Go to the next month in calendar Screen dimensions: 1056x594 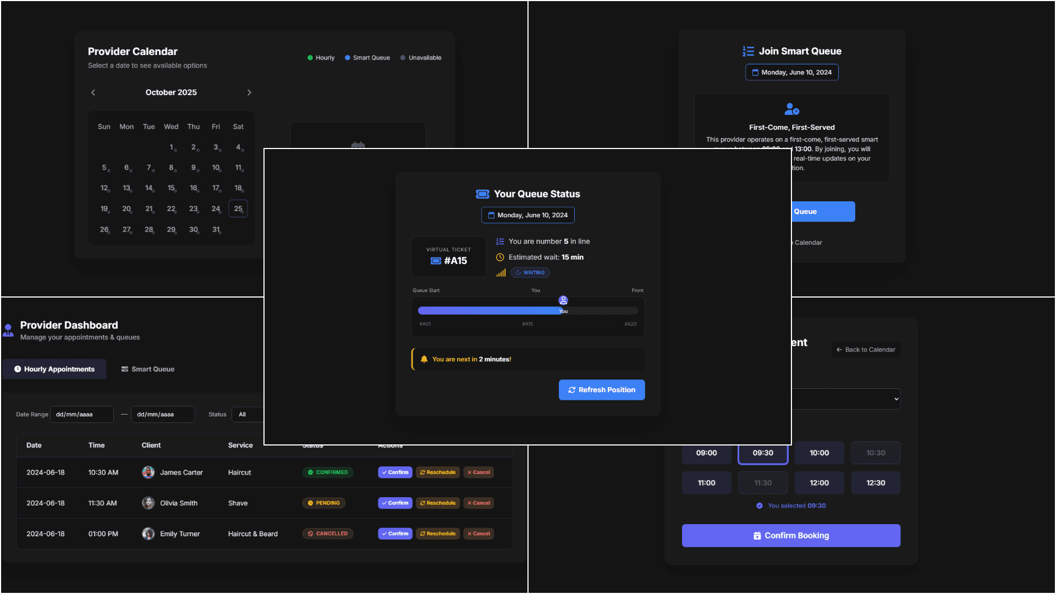click(249, 92)
